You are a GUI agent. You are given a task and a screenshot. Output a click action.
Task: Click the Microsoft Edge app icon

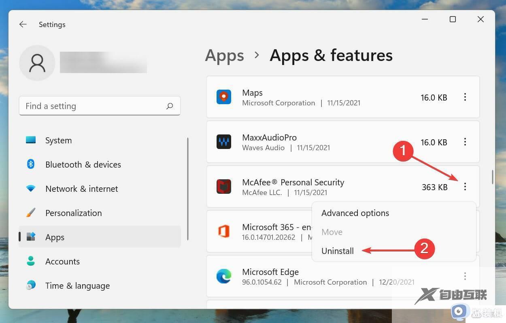(x=224, y=277)
